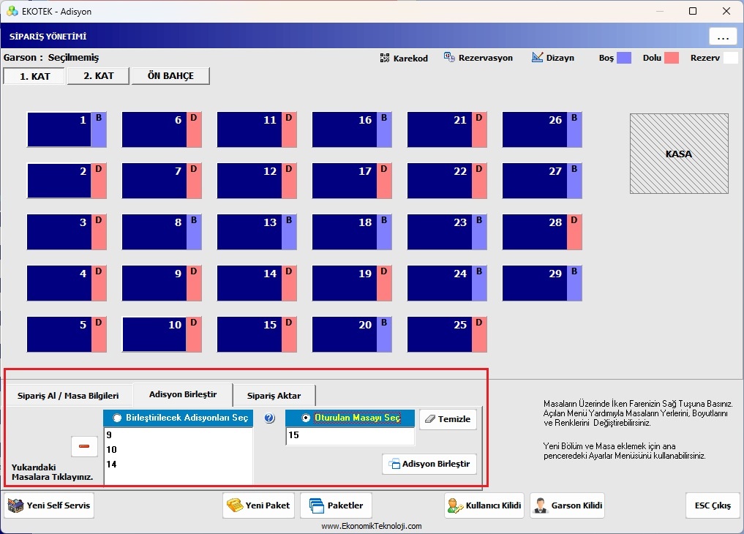Click the blue Boş legend color swatch
This screenshot has width=744, height=534.
click(x=623, y=58)
